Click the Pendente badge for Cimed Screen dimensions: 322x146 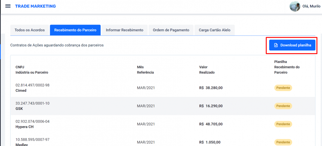coord(283,88)
